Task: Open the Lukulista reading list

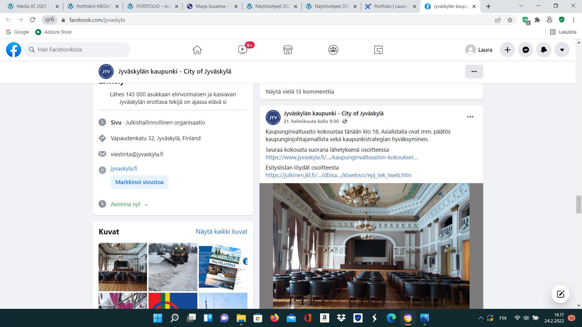Action: 563,32
